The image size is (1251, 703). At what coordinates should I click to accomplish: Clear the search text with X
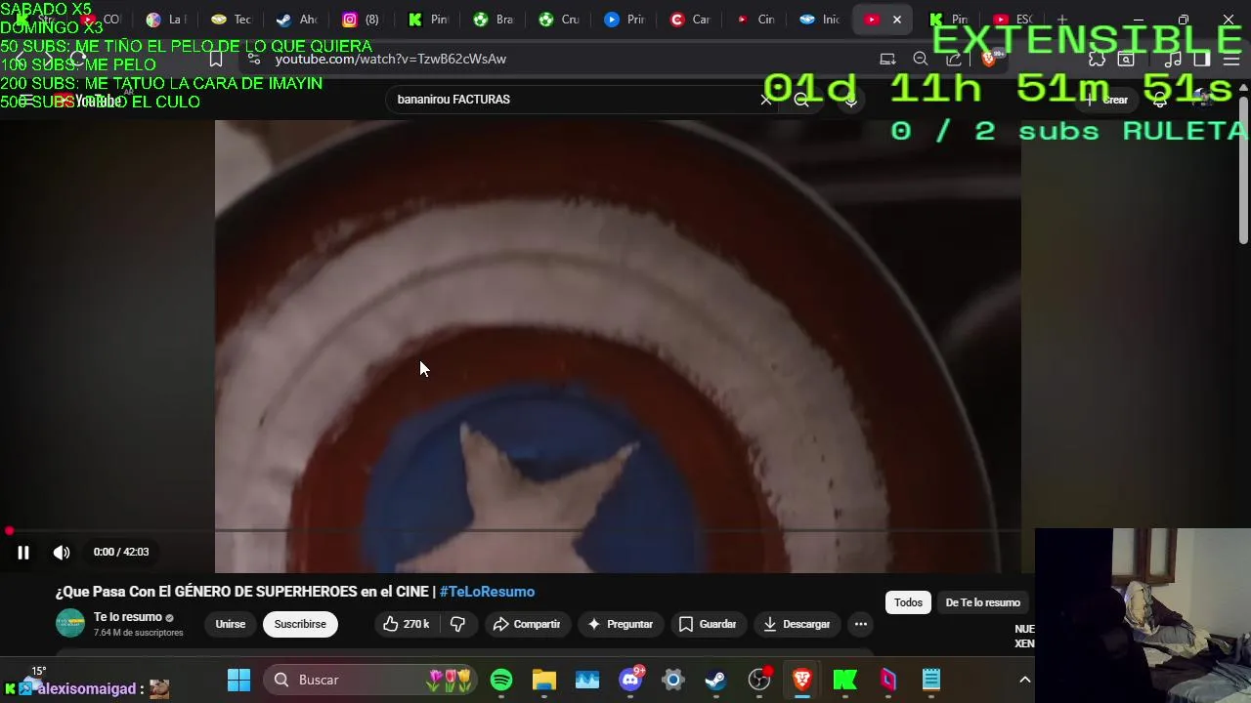click(766, 100)
